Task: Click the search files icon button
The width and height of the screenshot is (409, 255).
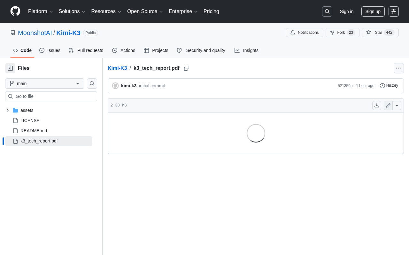Action: pyautogui.click(x=92, y=84)
